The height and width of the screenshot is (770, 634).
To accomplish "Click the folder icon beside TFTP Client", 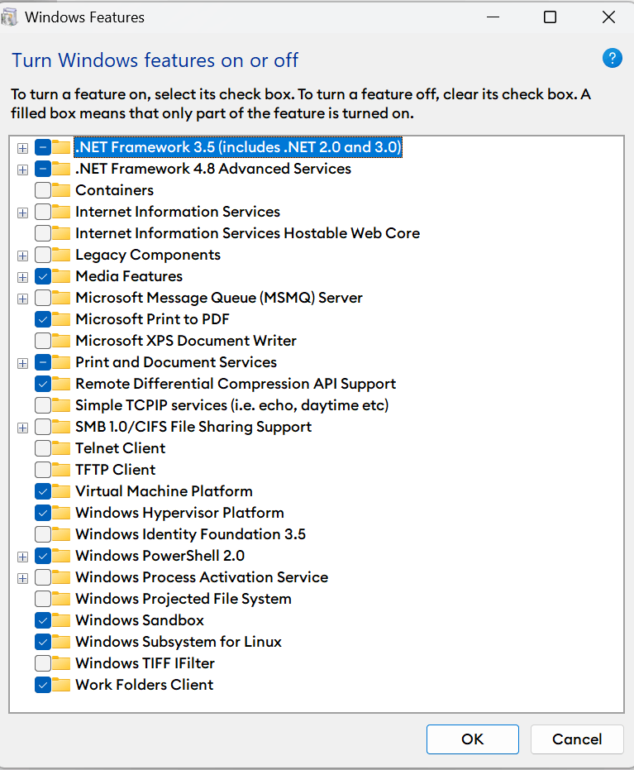I will pyautogui.click(x=61, y=470).
